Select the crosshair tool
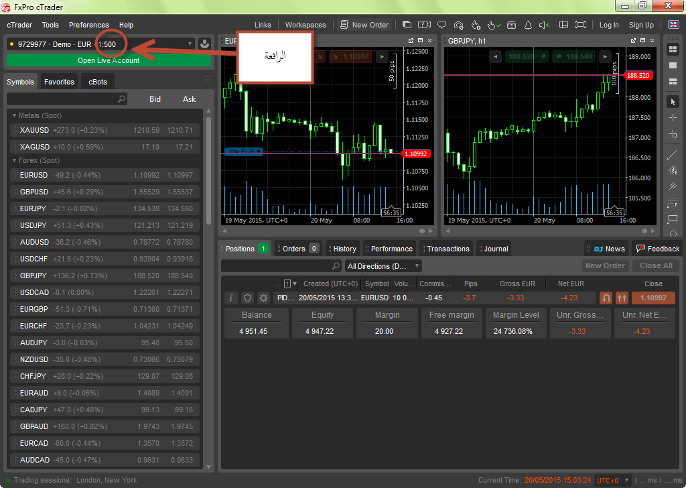Screen dimensions: 686x488 673,118
